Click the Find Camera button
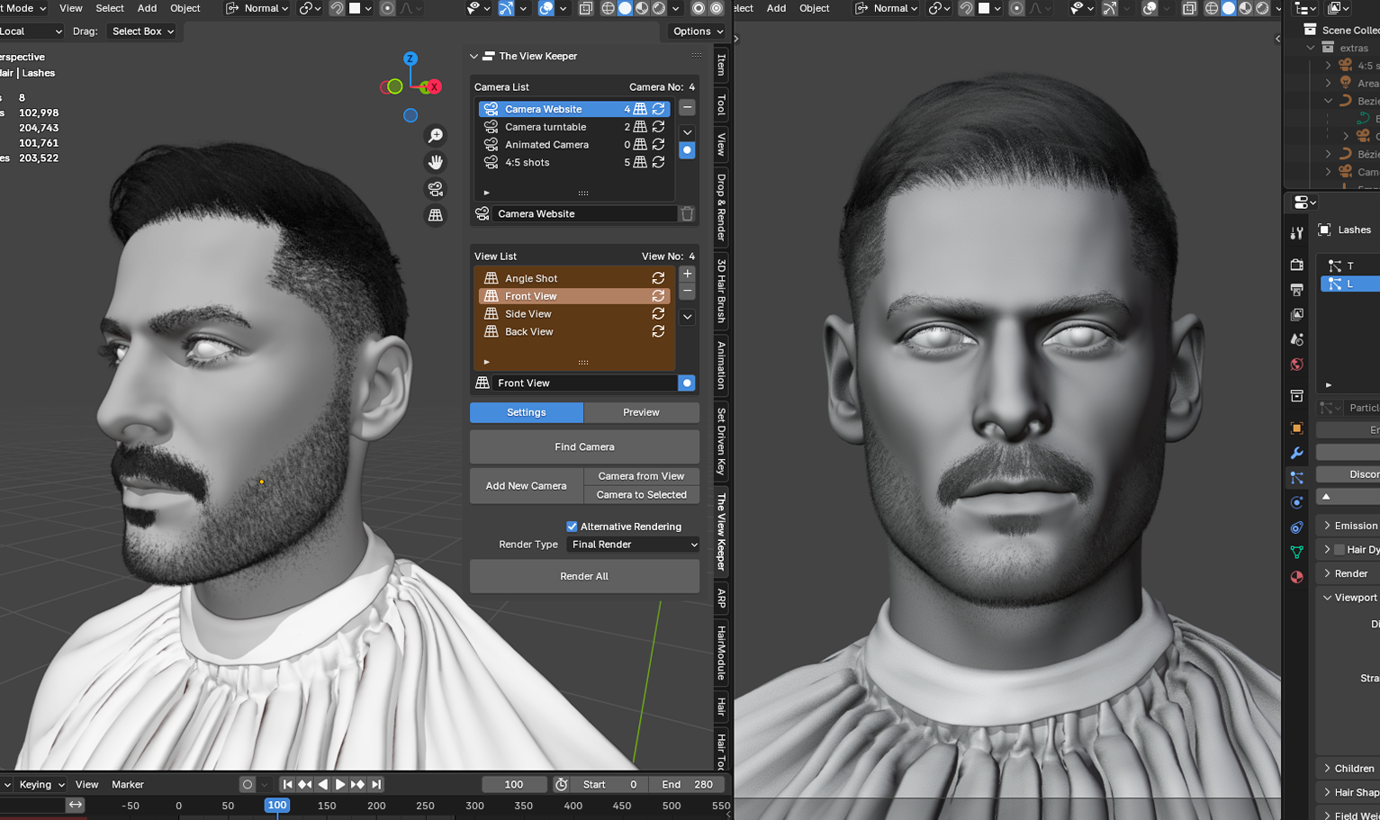This screenshot has height=820, width=1380. [584, 446]
